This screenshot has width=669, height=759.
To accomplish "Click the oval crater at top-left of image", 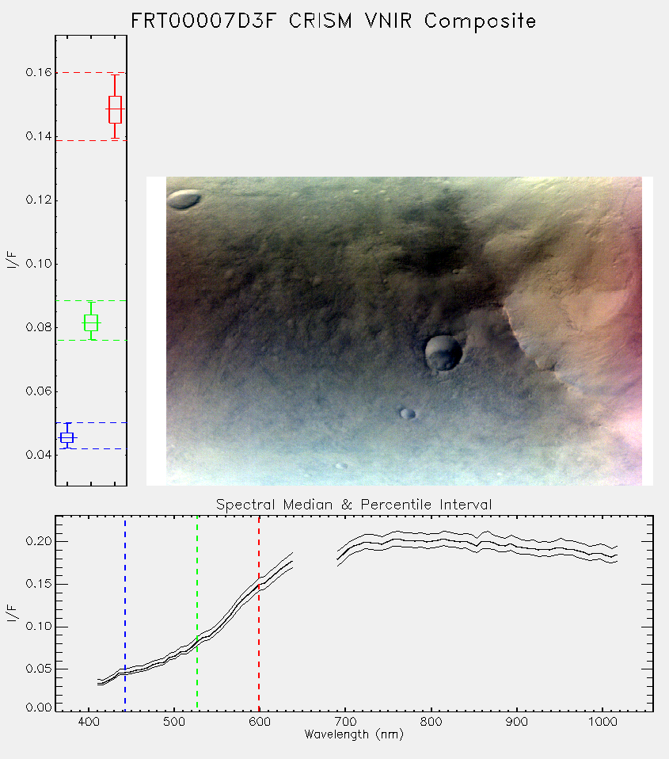I will pyautogui.click(x=184, y=199).
